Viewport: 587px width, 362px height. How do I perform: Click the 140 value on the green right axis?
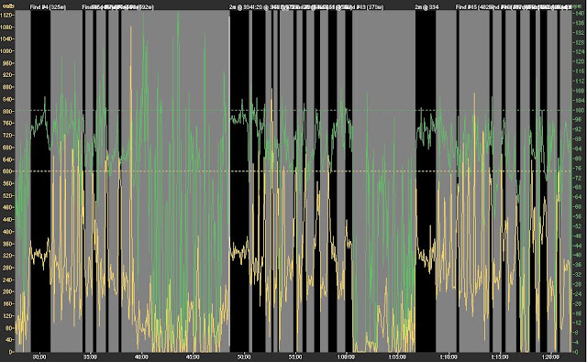580,14
